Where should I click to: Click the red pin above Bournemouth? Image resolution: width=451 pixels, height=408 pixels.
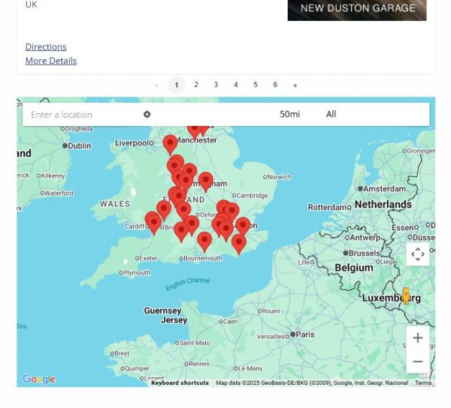point(204,240)
